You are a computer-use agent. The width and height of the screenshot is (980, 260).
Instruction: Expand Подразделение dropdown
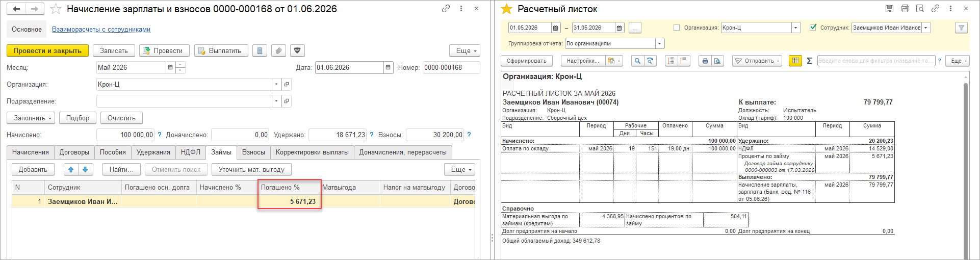tap(276, 101)
